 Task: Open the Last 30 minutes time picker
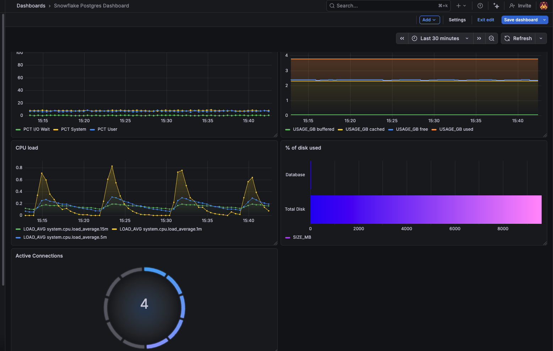[x=439, y=38]
